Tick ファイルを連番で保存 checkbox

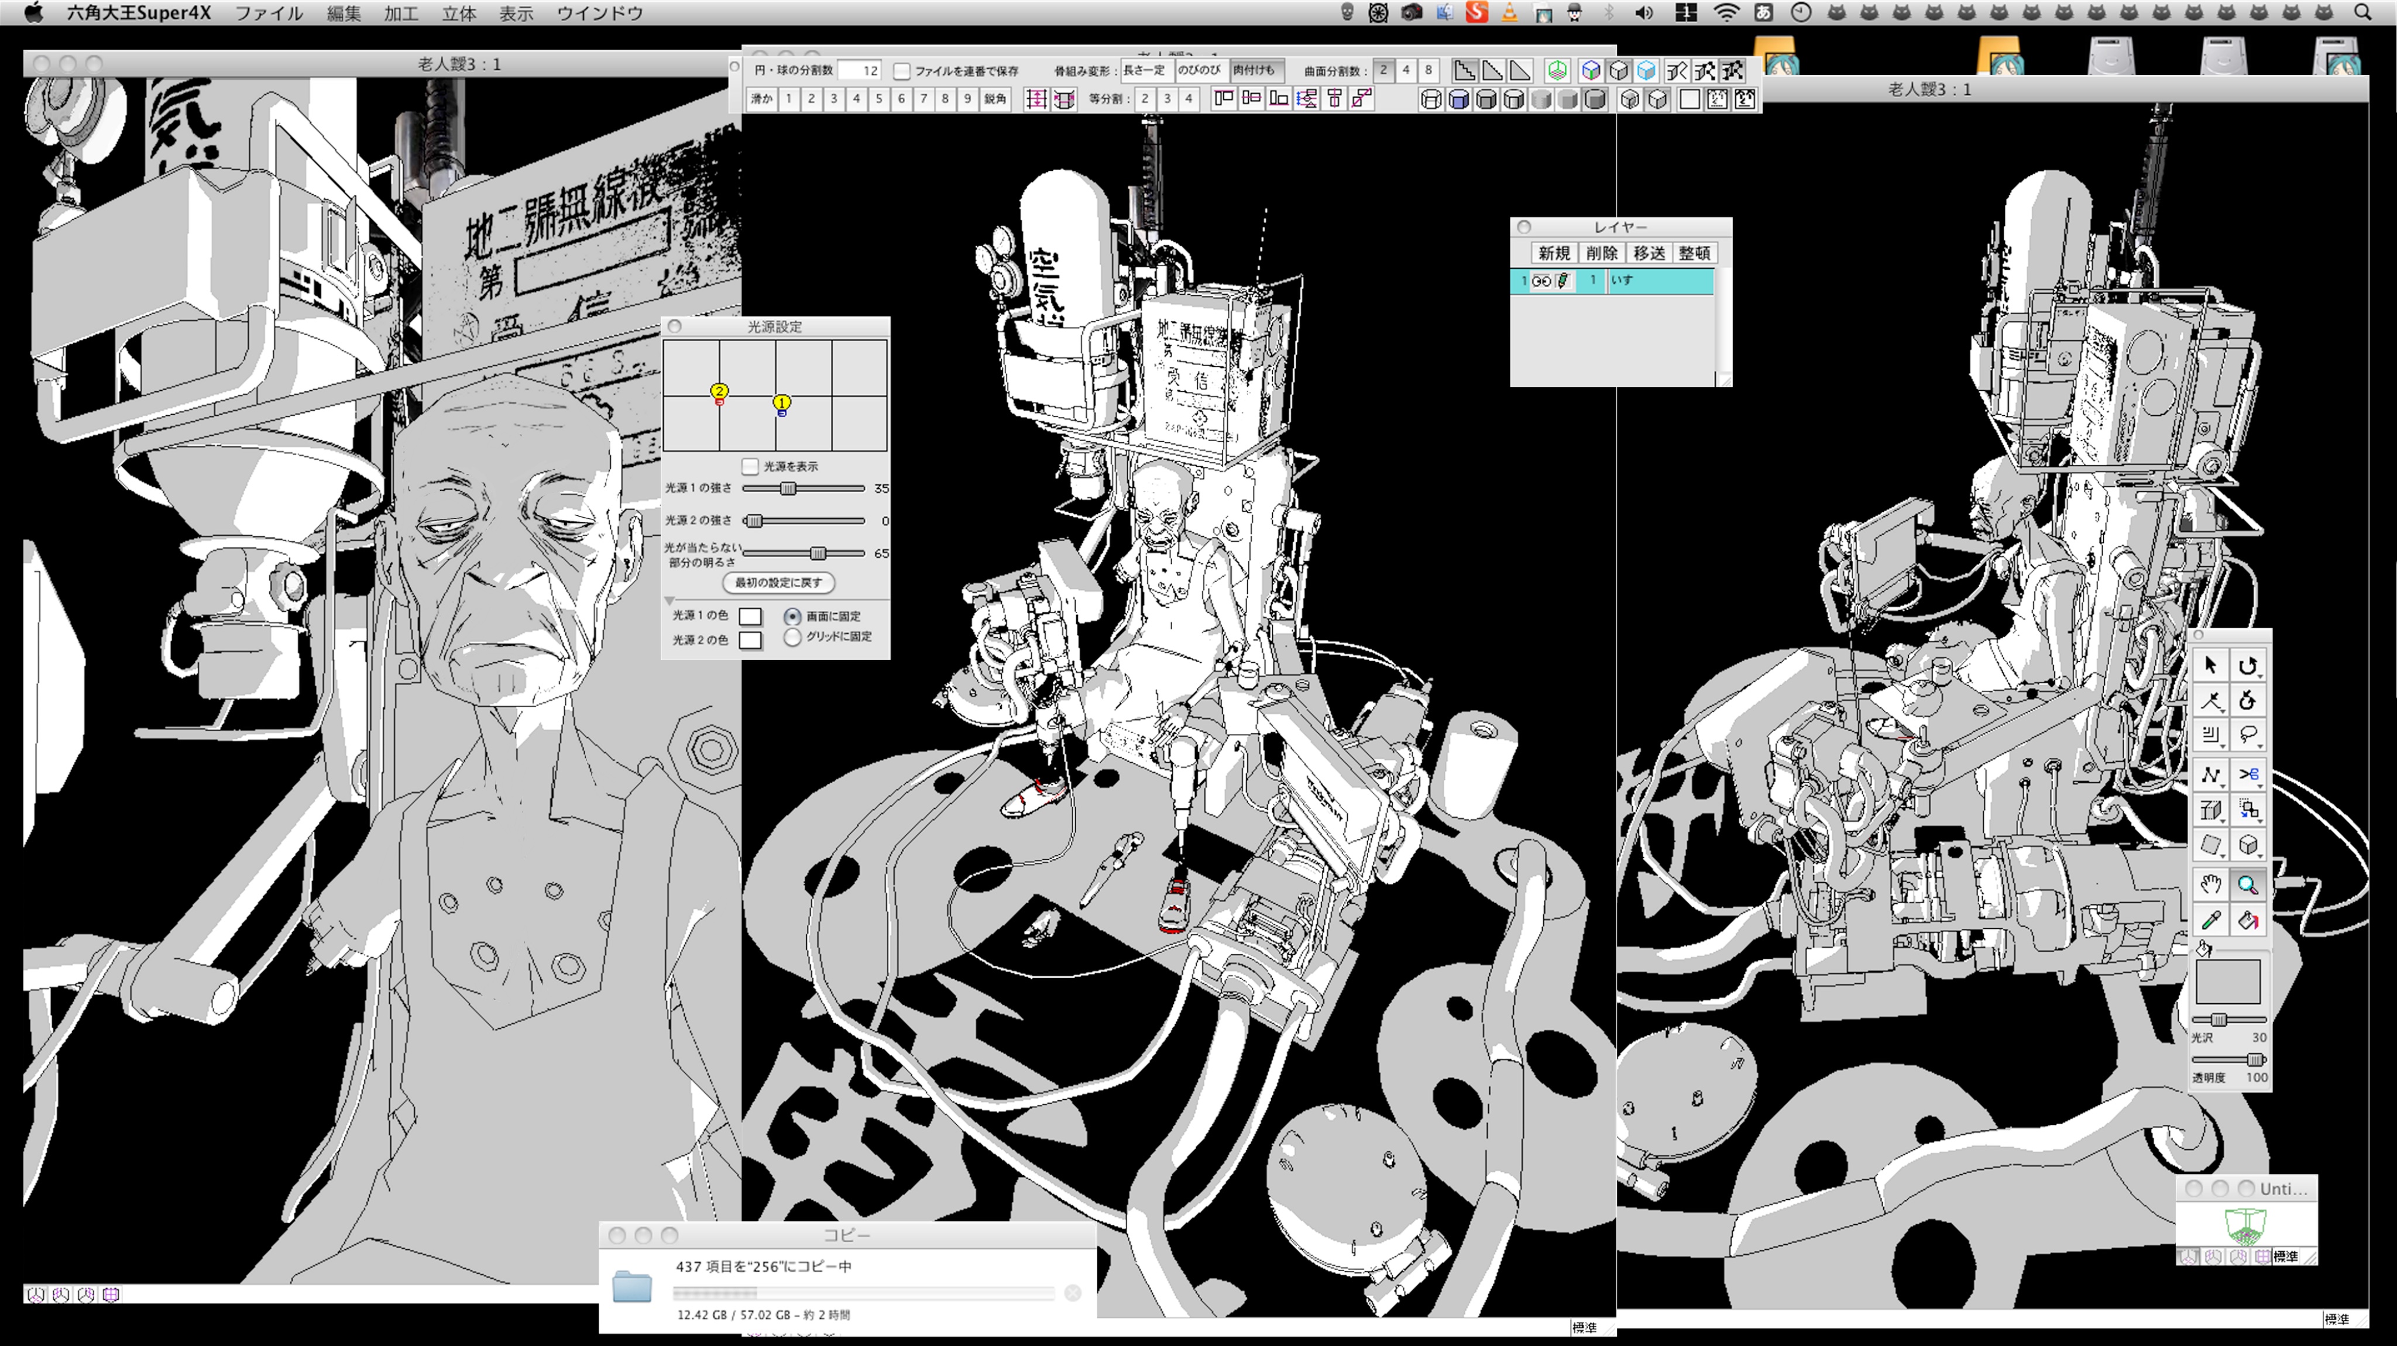901,71
